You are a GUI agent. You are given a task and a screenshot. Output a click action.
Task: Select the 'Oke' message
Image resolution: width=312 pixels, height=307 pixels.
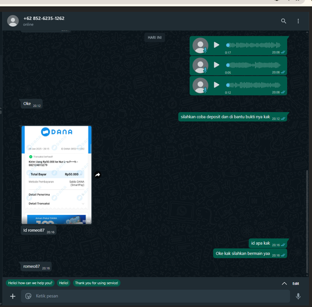[32, 104]
